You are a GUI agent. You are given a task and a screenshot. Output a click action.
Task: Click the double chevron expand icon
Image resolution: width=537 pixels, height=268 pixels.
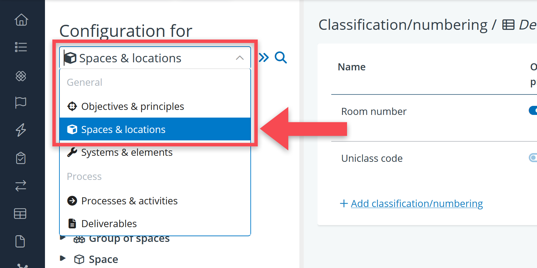click(x=264, y=58)
